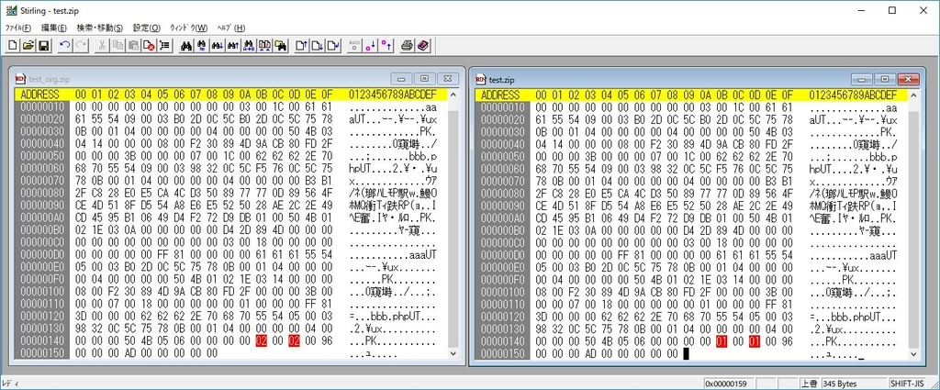Screen dimensions: 940x390
Task: Click the 0x00000159 status bar field
Action: 730,384
